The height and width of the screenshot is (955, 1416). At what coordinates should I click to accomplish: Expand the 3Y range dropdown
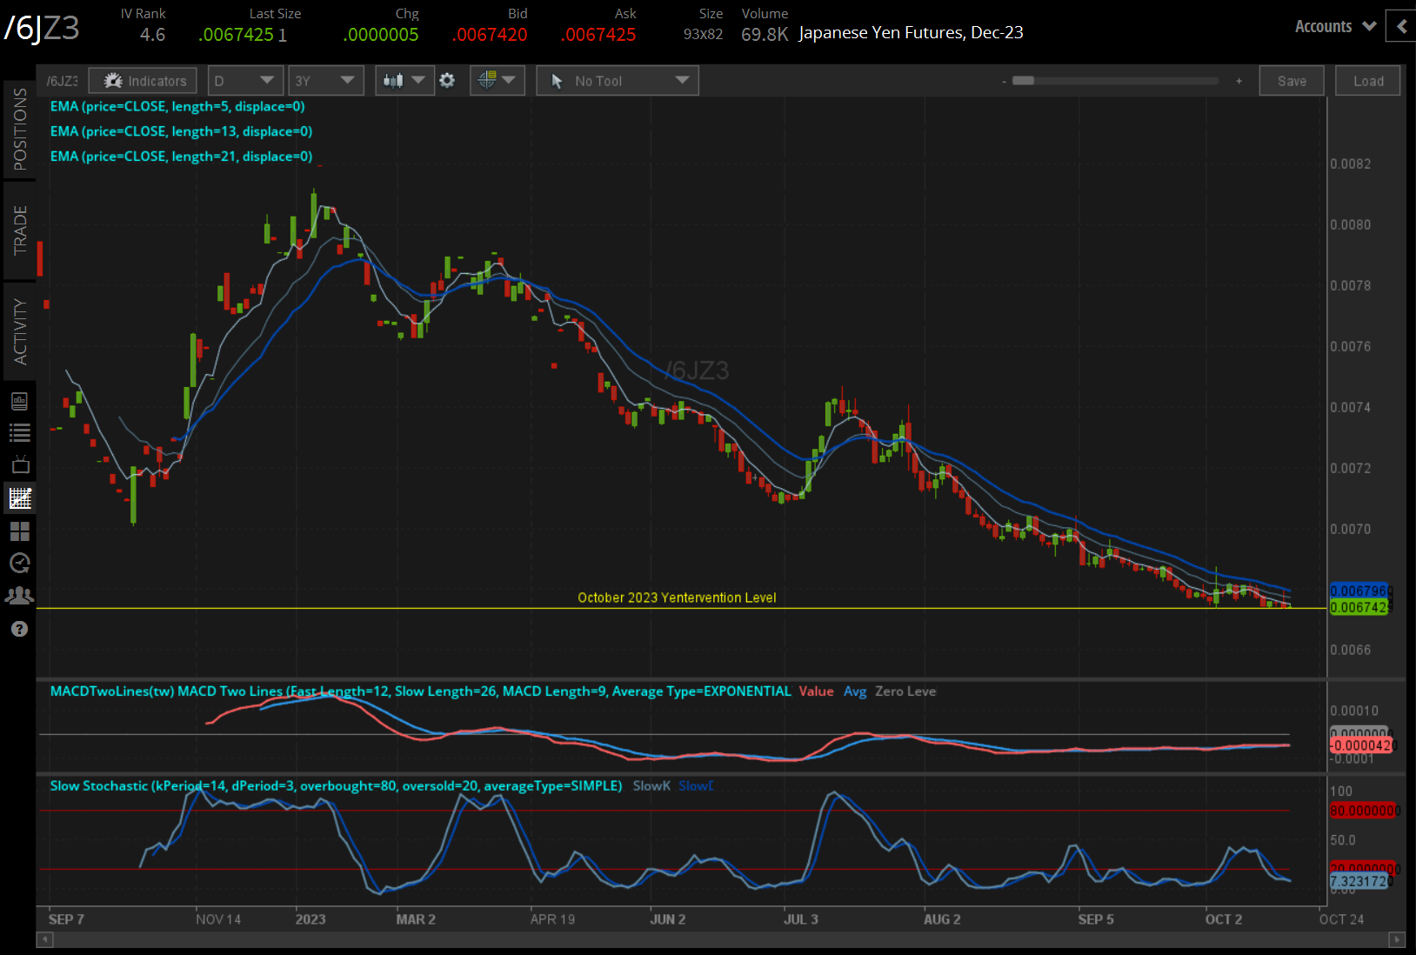coord(325,81)
